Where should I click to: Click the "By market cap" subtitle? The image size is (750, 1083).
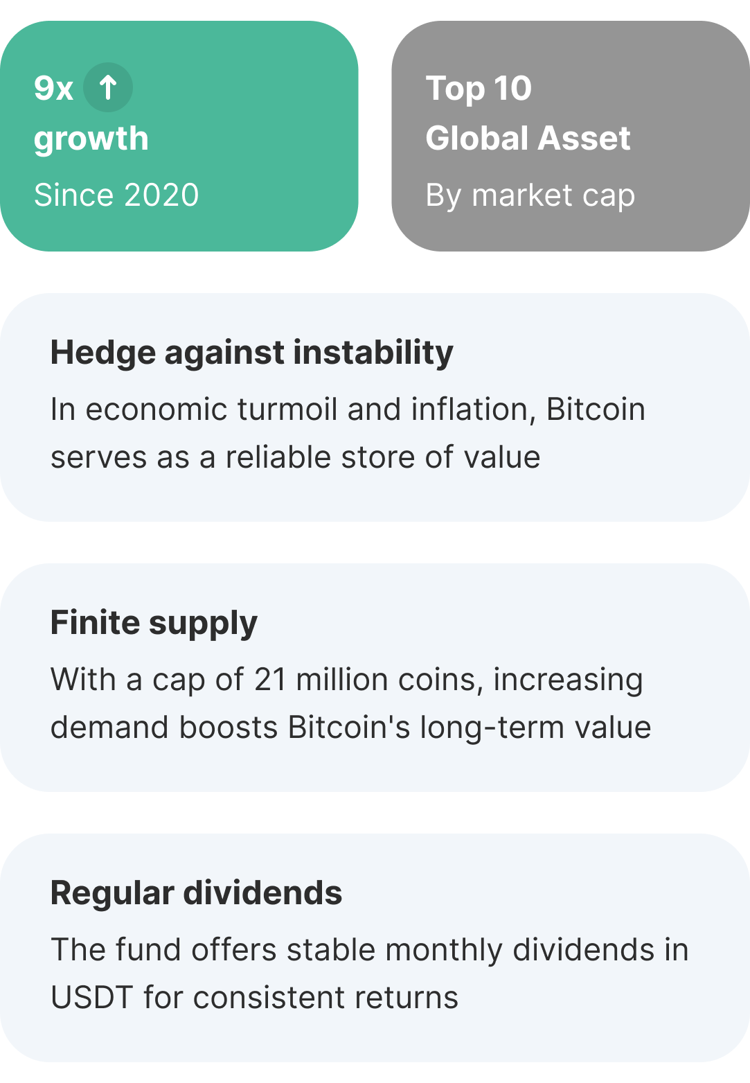point(530,195)
